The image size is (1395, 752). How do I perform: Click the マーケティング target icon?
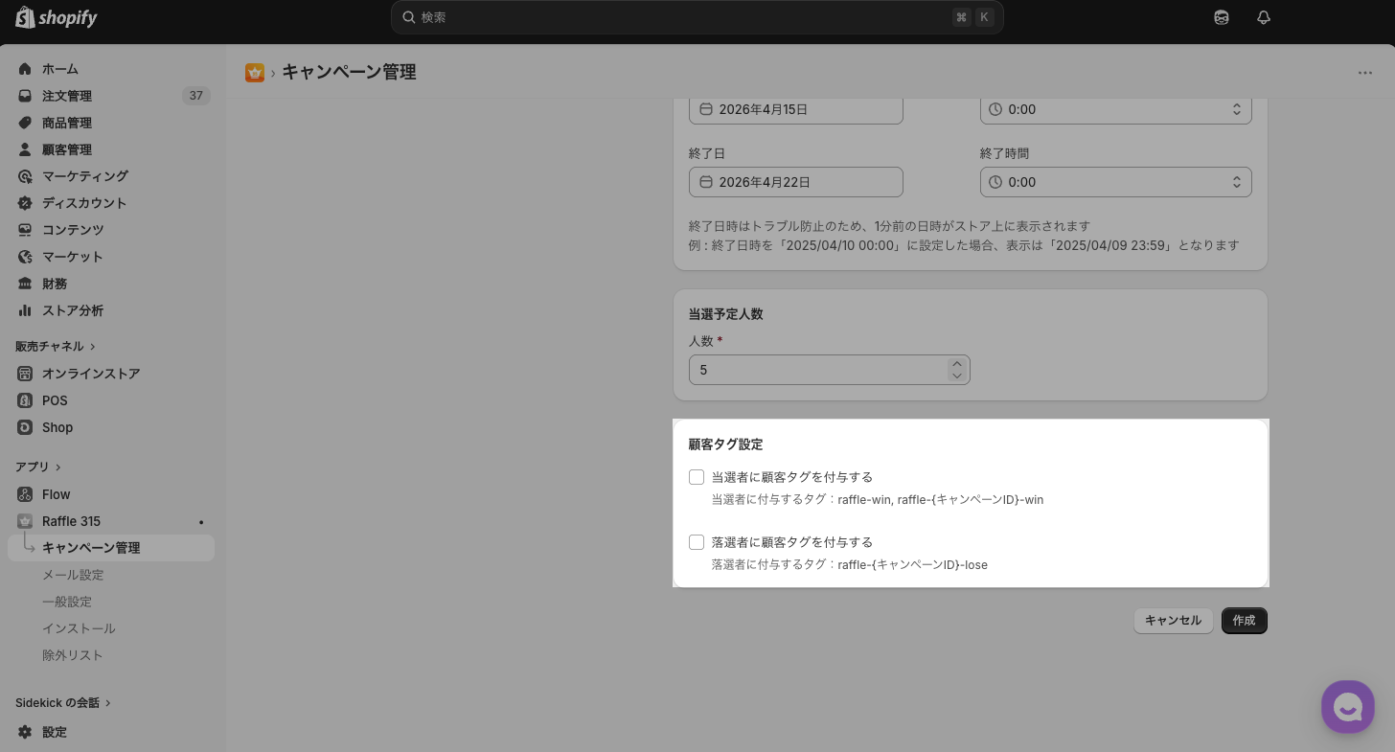26,176
